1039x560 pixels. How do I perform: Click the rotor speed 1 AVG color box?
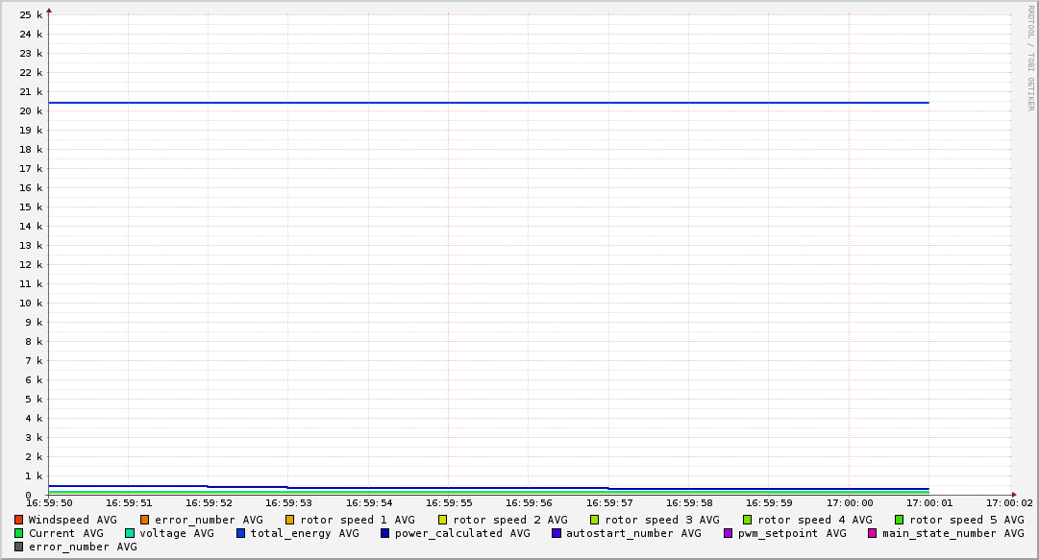coord(290,520)
